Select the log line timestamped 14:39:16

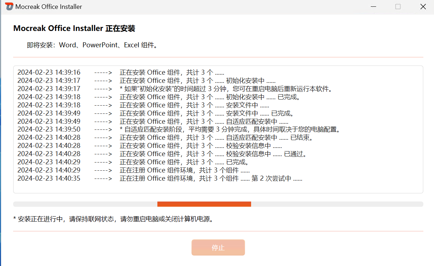pos(121,73)
